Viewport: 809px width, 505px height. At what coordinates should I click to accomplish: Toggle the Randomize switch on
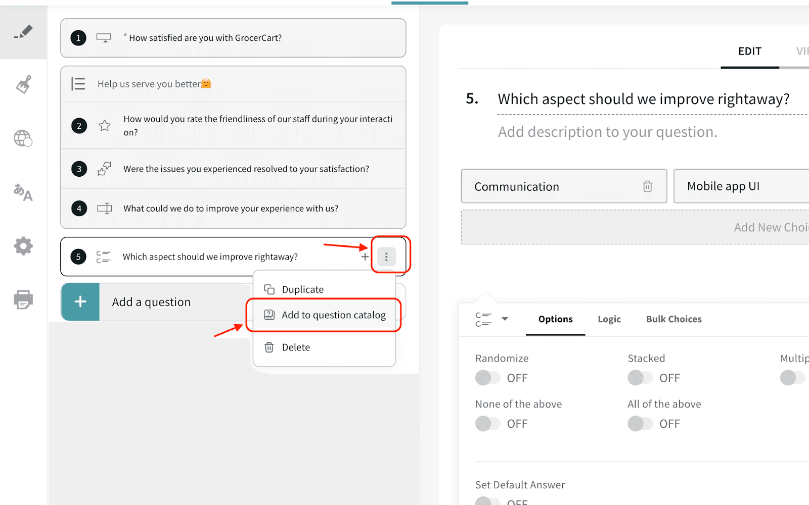point(487,378)
